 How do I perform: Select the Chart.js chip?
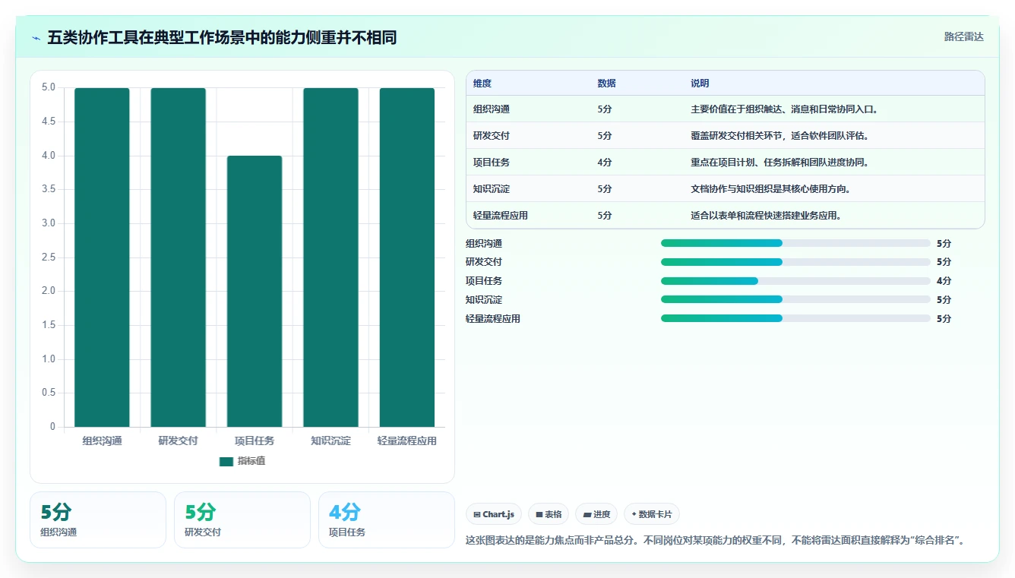point(494,514)
